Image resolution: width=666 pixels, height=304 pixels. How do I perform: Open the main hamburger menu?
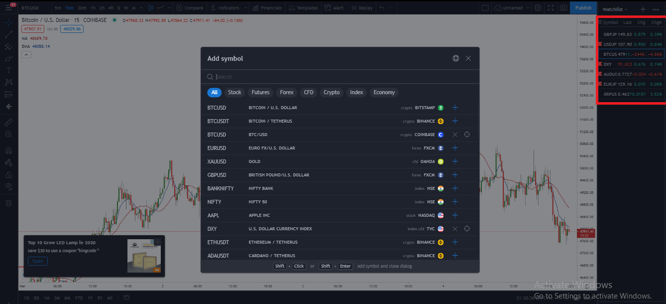click(8, 7)
